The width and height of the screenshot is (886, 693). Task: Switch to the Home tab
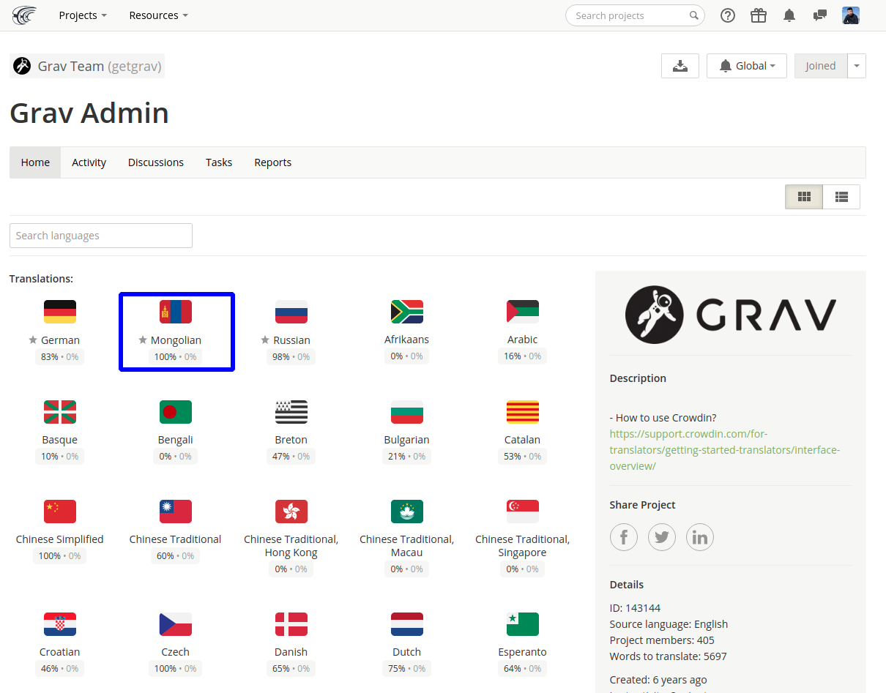coord(35,162)
